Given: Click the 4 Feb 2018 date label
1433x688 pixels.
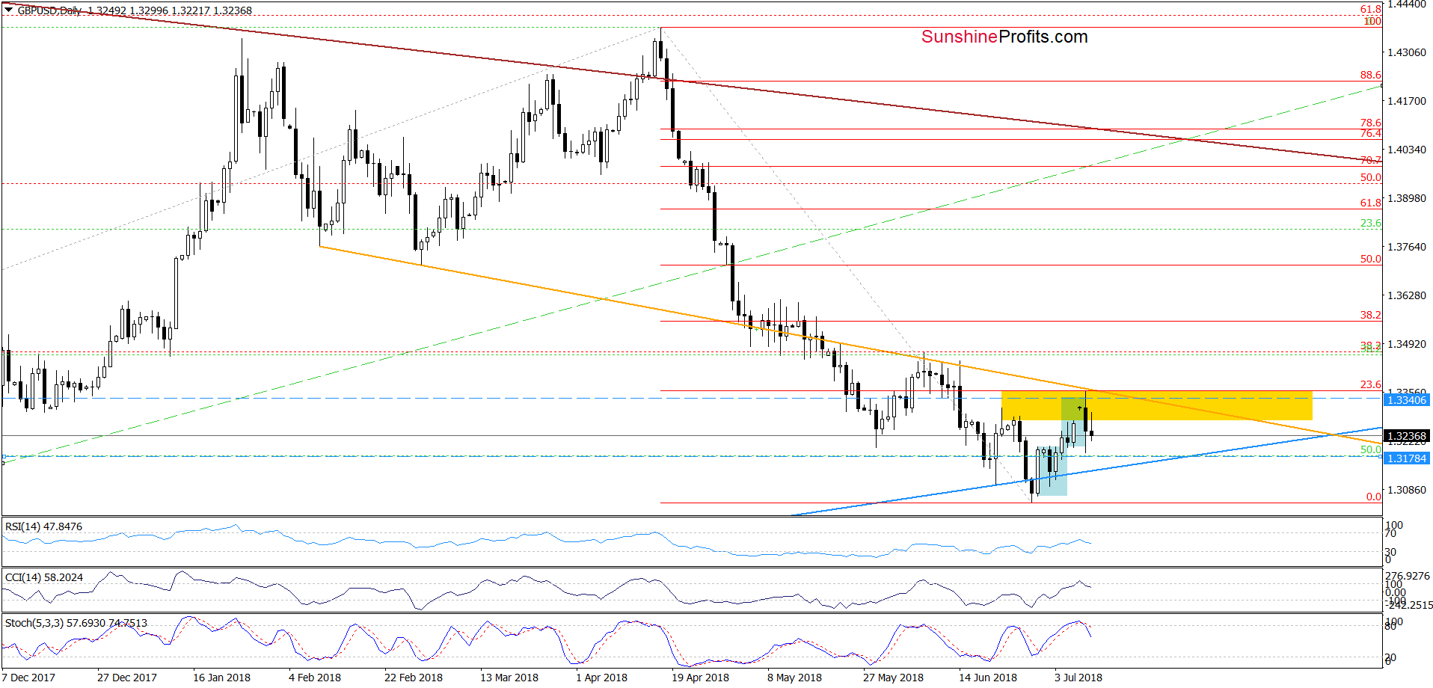Looking at the screenshot, I should click(315, 678).
